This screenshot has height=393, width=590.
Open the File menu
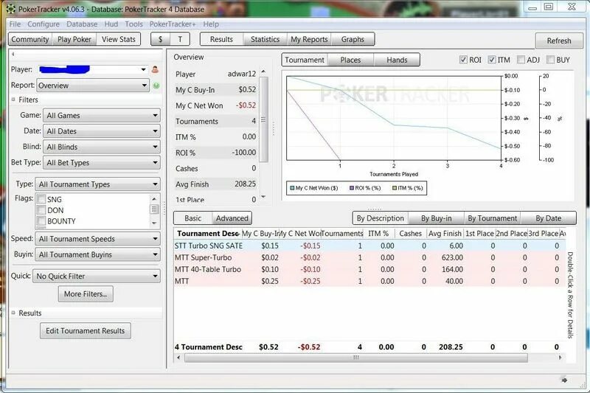(x=15, y=24)
